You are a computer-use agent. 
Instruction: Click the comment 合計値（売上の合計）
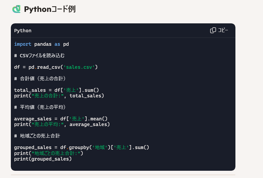pos(40,79)
